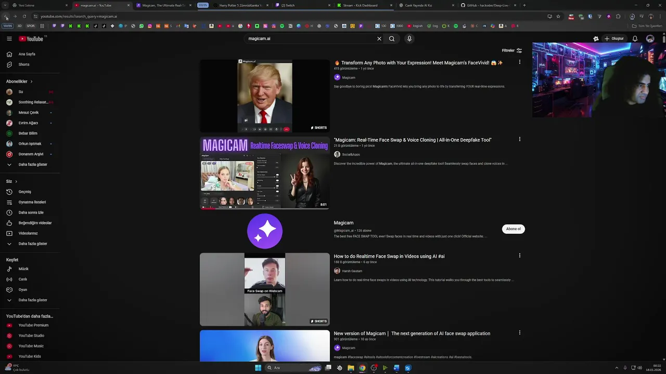
Task: Open a new browser tab
Action: click(x=524, y=5)
